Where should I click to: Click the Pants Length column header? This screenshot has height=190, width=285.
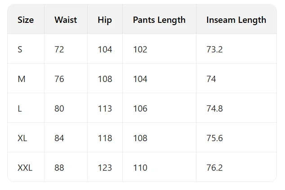pyautogui.click(x=159, y=20)
